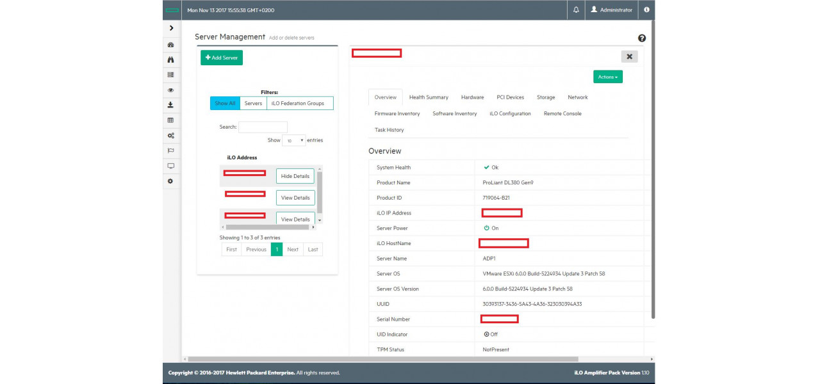
Task: Click the Search input field
Action: point(263,127)
